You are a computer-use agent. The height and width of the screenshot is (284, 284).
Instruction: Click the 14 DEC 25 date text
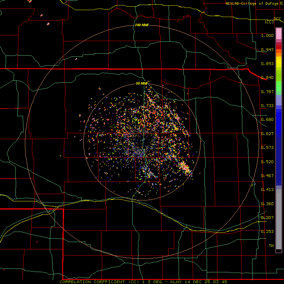[x=198, y=282]
